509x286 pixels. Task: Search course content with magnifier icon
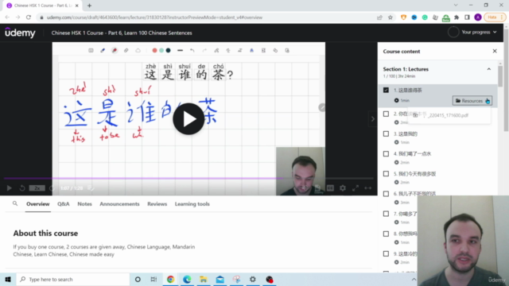[x=15, y=203]
